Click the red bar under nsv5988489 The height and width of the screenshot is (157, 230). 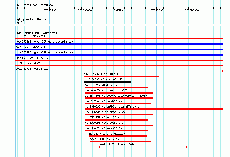121,142
